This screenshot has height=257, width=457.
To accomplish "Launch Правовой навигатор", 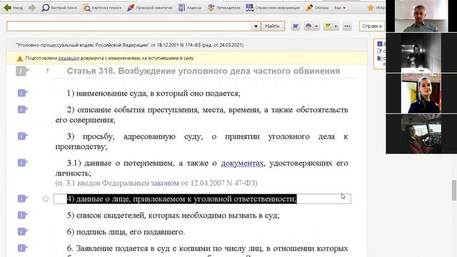I will [149, 8].
